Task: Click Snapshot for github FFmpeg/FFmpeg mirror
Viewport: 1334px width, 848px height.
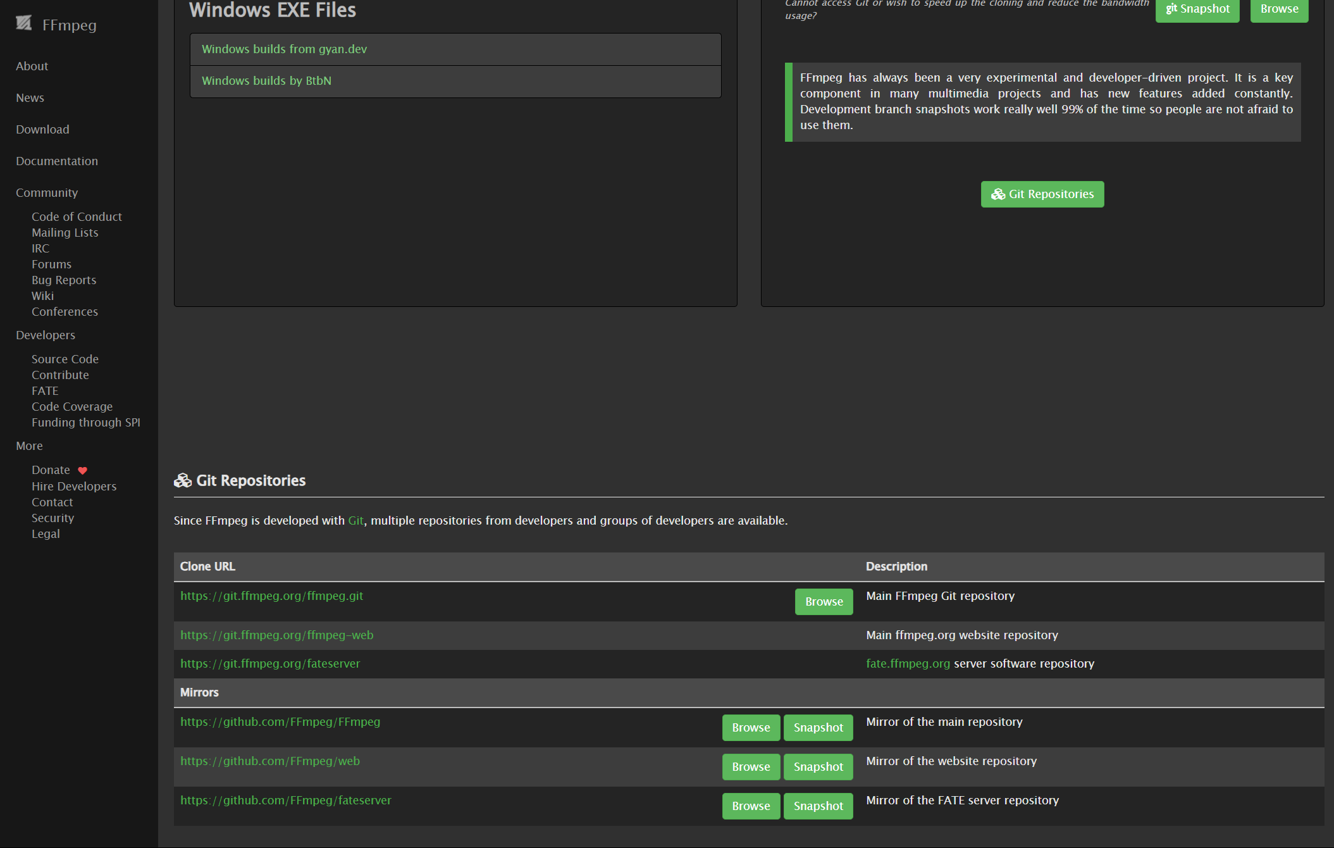Action: tap(818, 728)
